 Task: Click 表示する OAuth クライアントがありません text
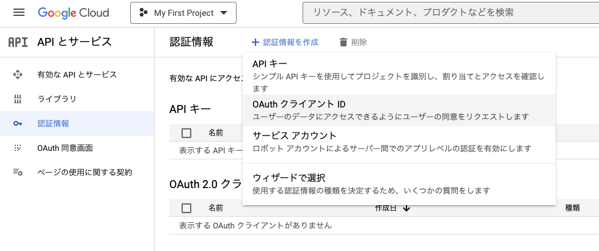click(255, 225)
